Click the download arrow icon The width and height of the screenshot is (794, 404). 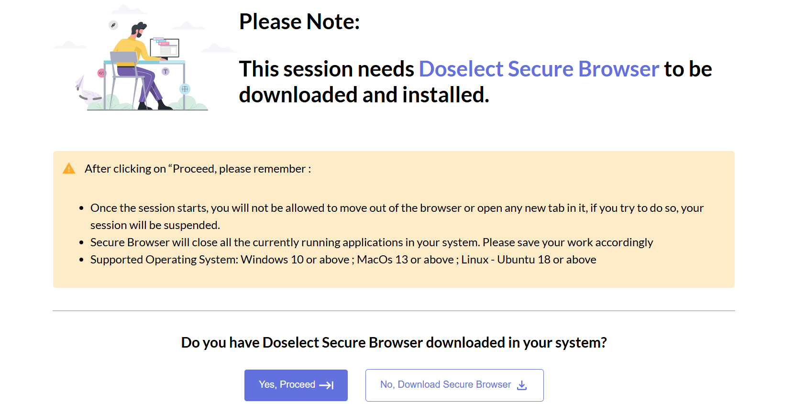pos(522,385)
